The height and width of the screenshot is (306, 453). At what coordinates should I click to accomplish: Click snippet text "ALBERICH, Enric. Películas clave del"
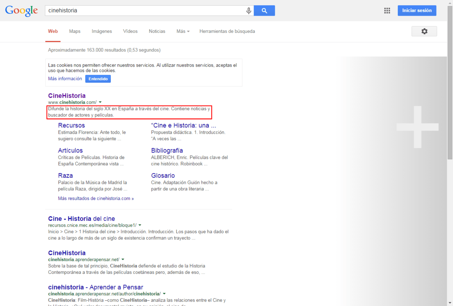point(189,158)
